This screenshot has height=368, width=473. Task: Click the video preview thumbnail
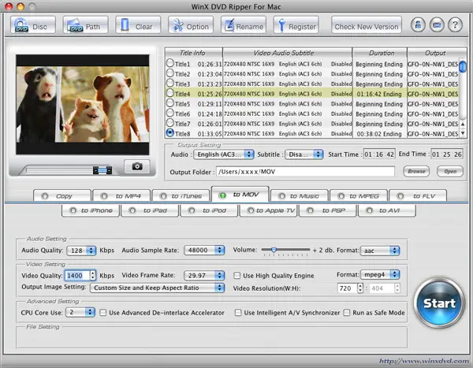click(83, 104)
